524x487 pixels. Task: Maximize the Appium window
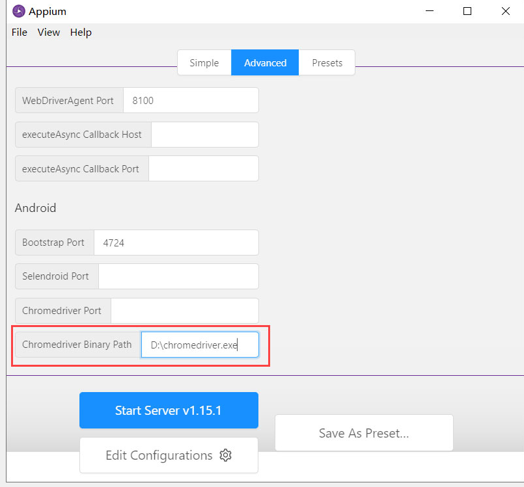(467, 11)
